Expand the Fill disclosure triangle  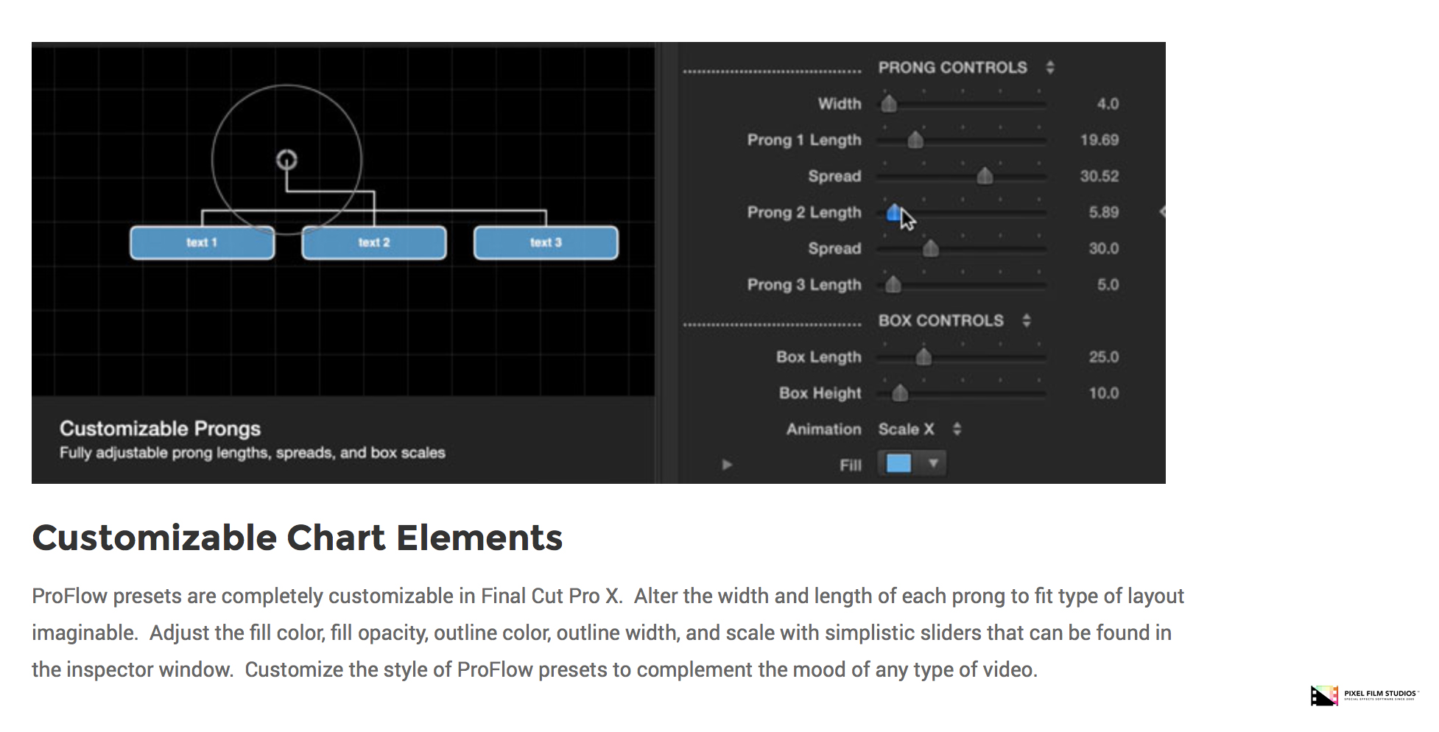(x=727, y=465)
